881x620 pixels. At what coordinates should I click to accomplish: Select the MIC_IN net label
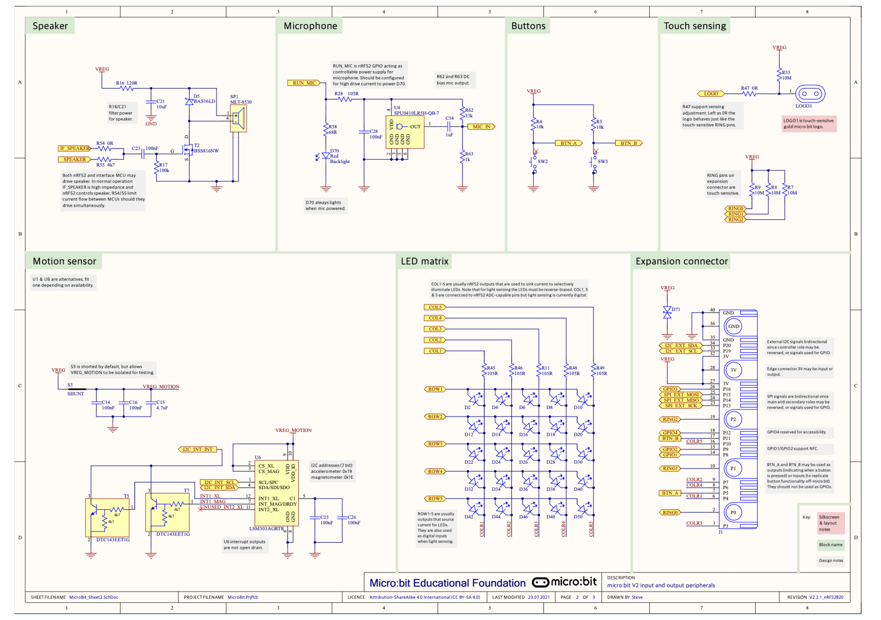tap(481, 127)
